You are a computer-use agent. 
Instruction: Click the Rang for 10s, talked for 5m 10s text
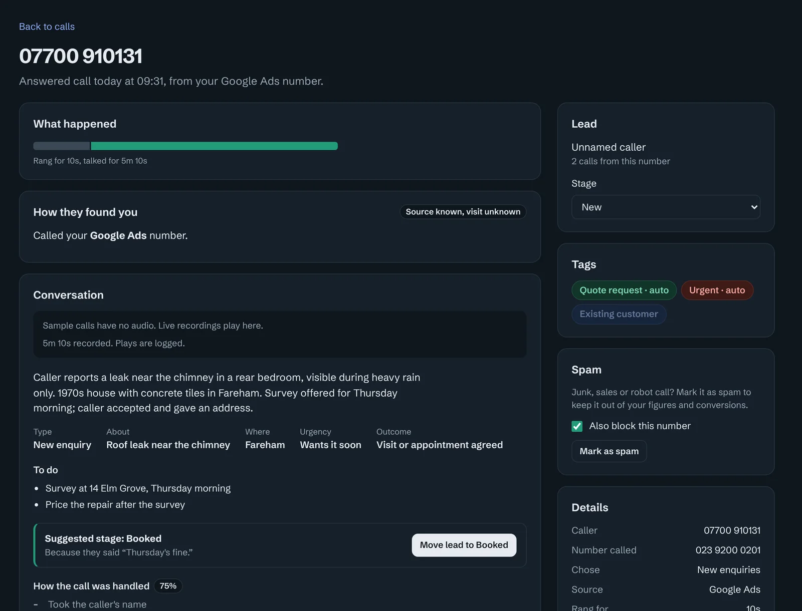coord(90,161)
